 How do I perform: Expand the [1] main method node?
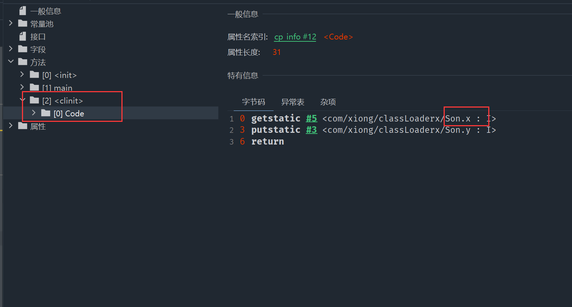pyautogui.click(x=22, y=87)
